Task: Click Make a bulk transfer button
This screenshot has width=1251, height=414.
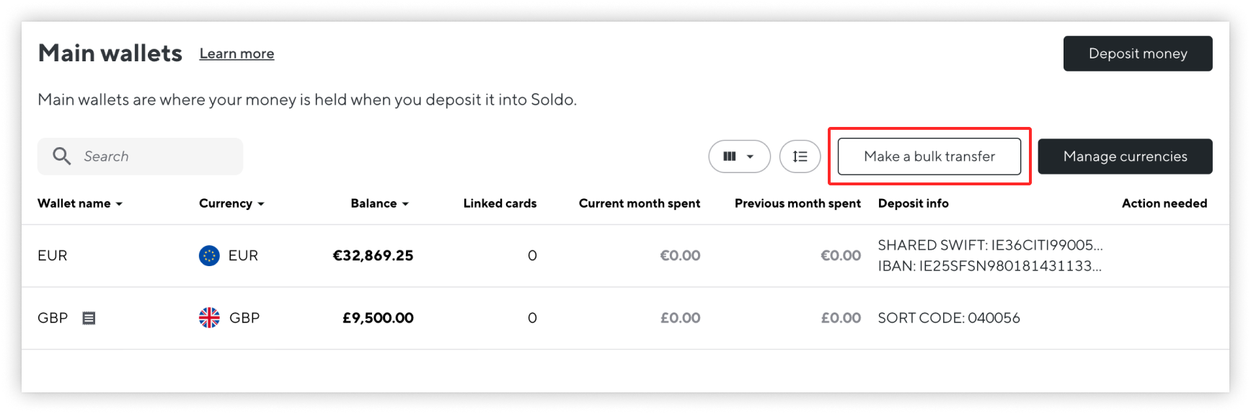Action: click(x=929, y=157)
